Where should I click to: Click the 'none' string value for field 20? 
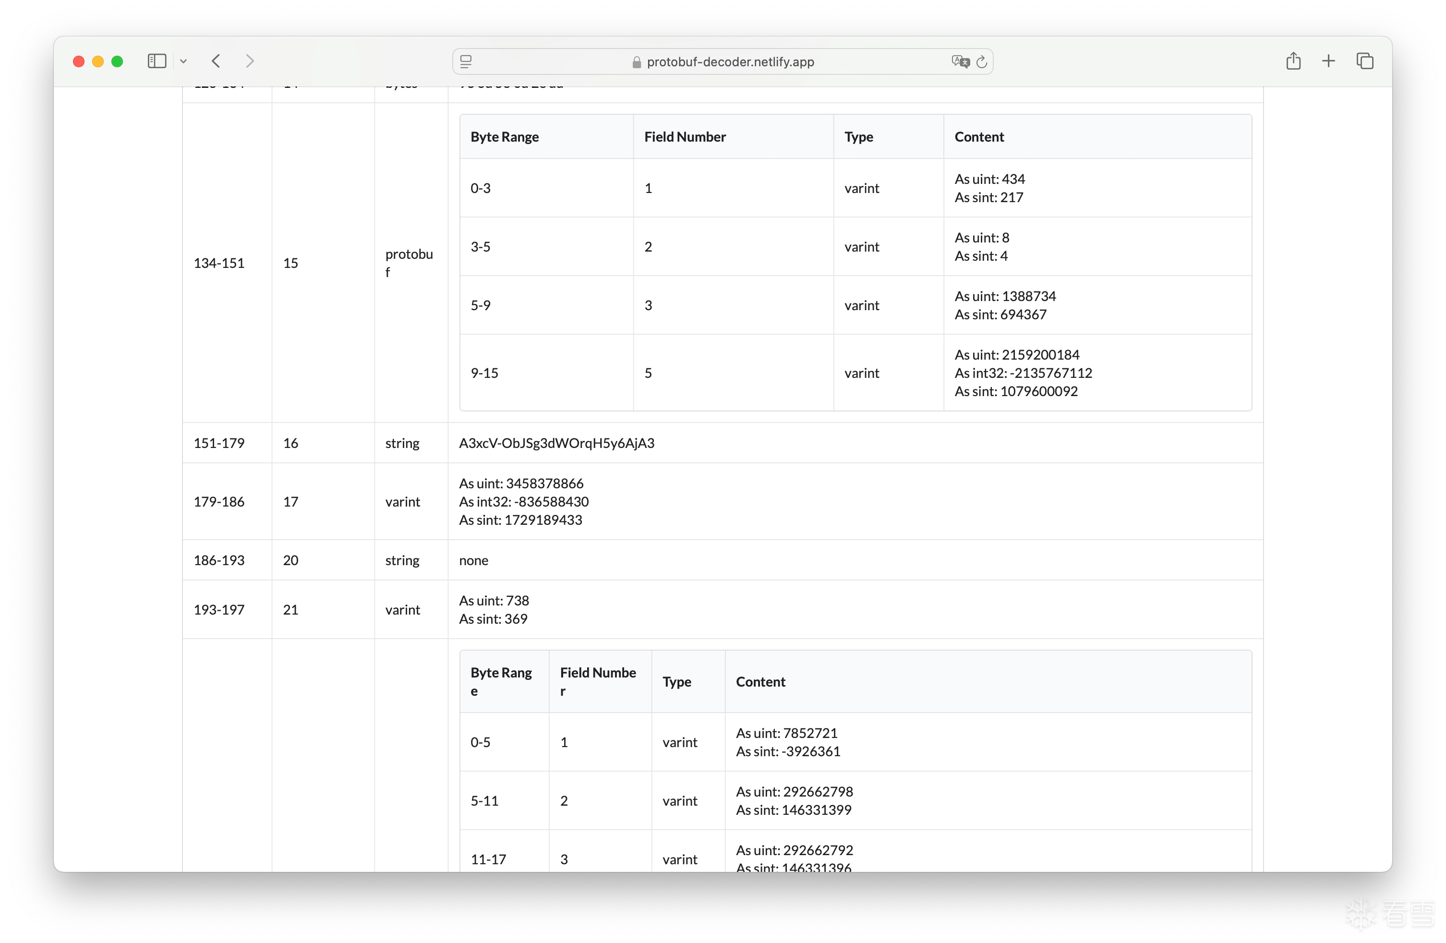[473, 560]
